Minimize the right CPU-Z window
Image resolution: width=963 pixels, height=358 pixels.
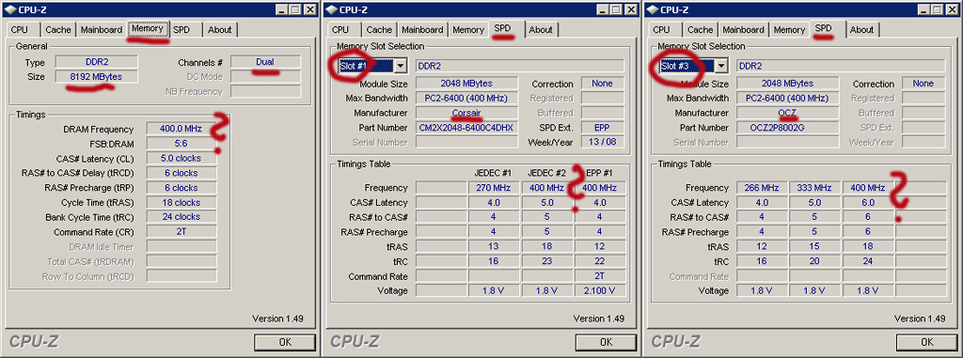point(924,9)
